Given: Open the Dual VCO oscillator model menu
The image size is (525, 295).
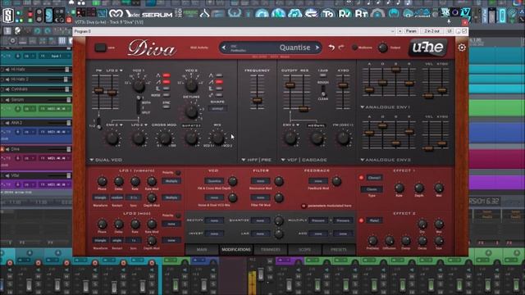Looking at the screenshot, I should (x=106, y=160).
